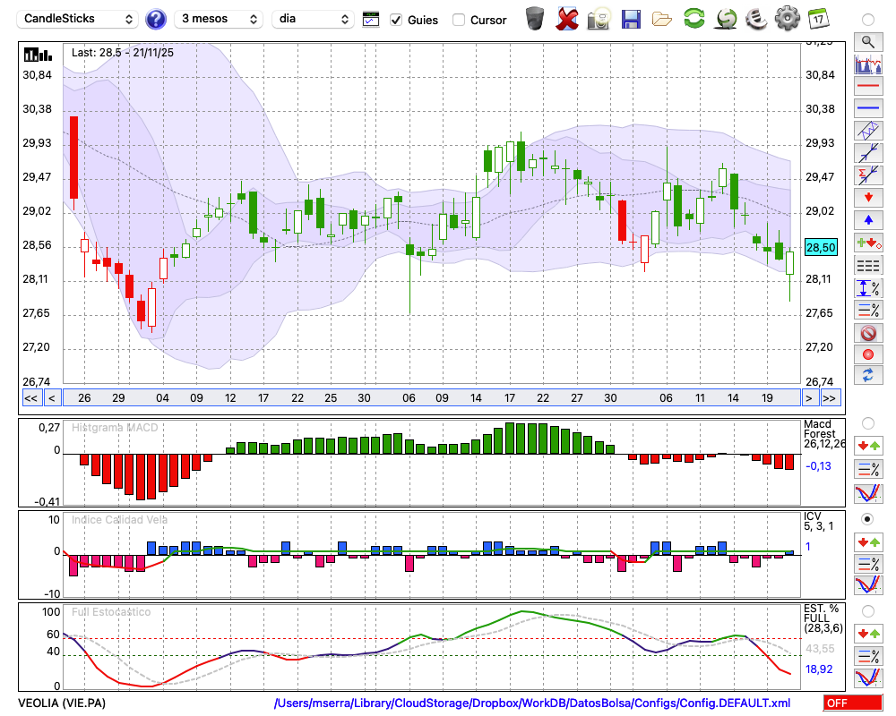Click Macd panel red-green arrows icon
896x716 pixels.
pos(868,446)
